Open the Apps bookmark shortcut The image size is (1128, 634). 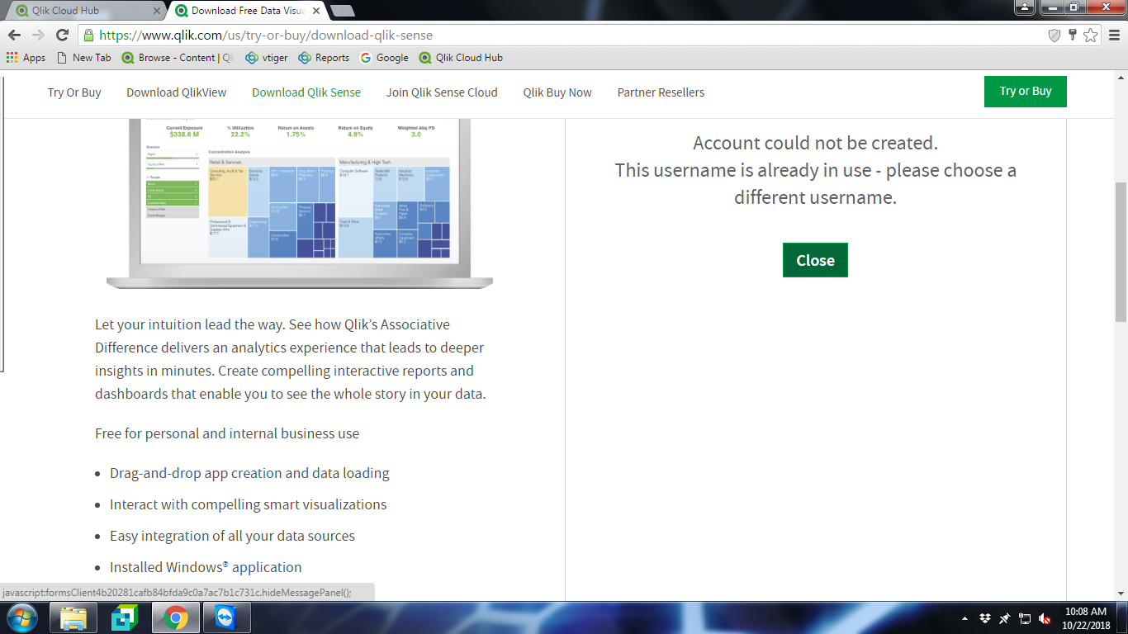(26, 58)
